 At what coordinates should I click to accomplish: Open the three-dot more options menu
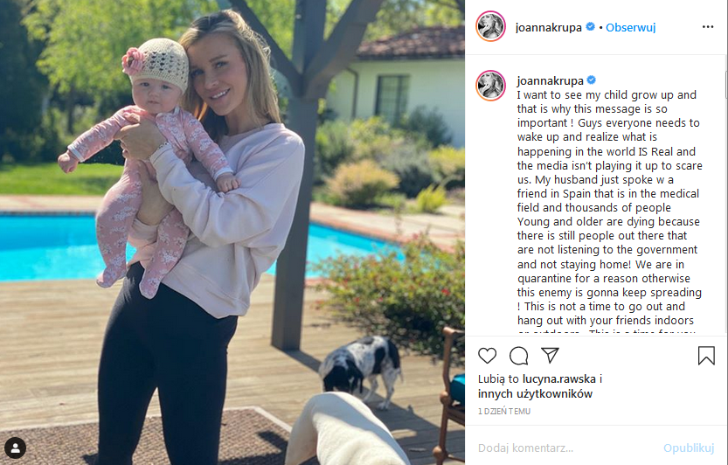click(708, 27)
